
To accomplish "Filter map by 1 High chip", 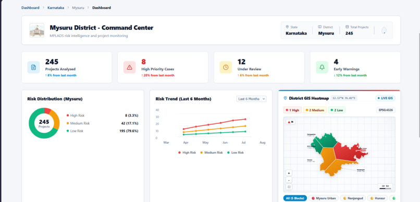I will click(x=292, y=110).
